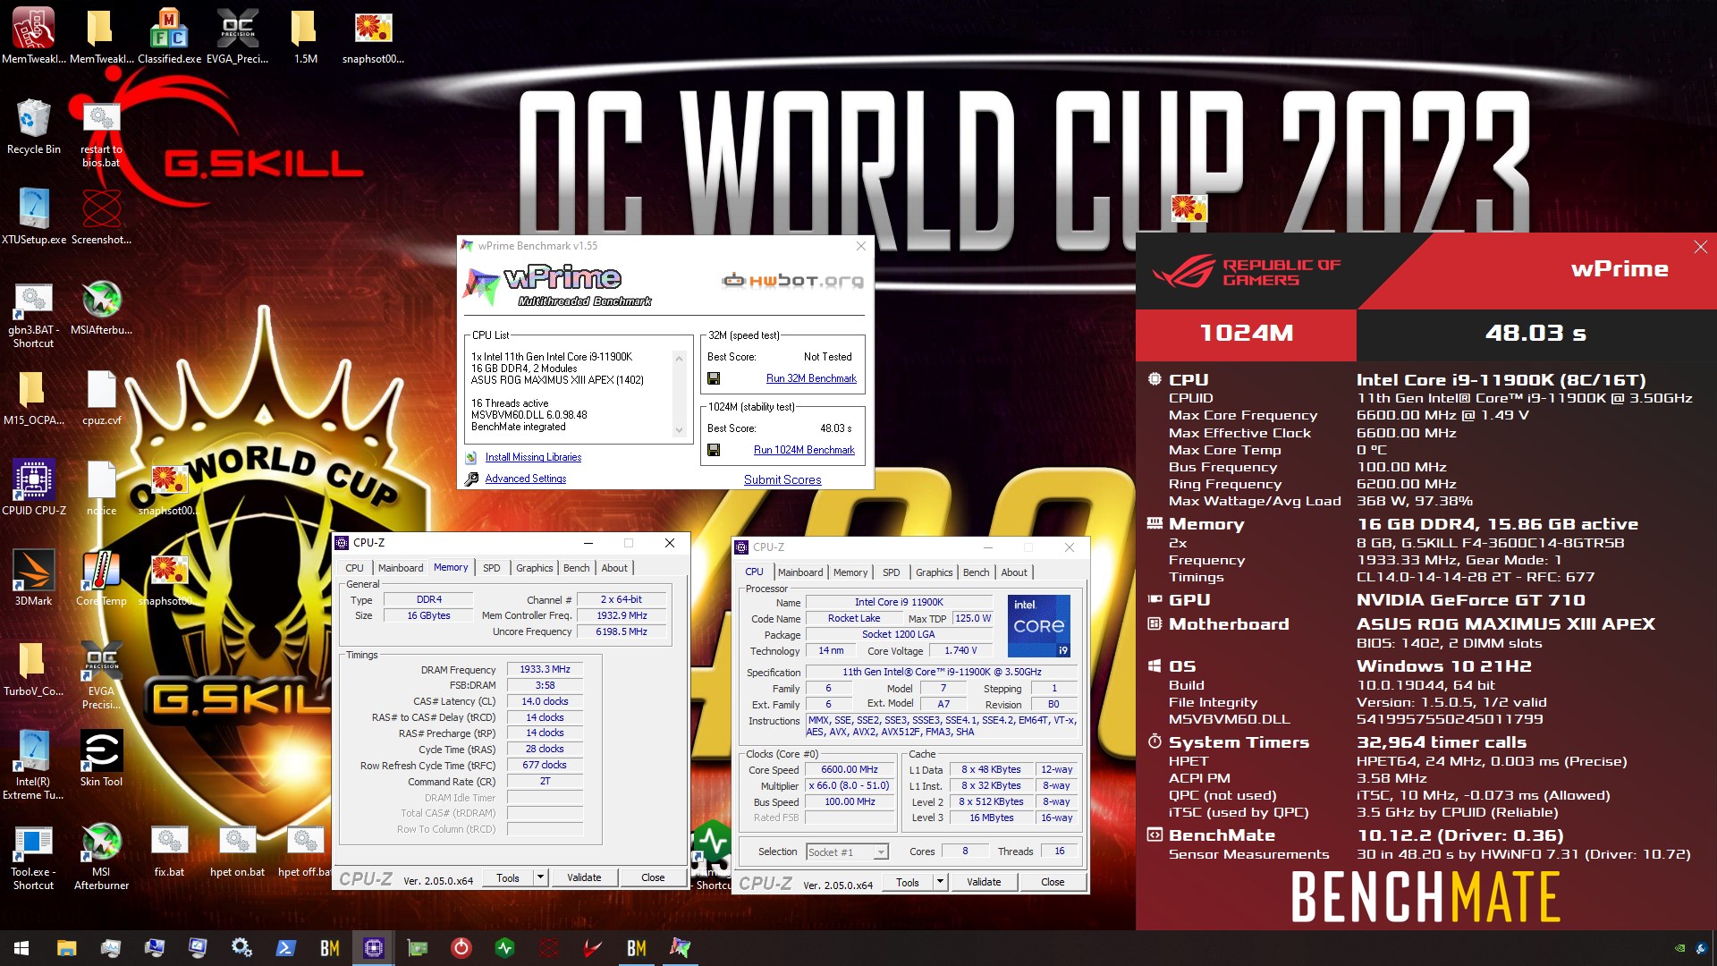Click Close button in left CPU-Z window
This screenshot has height=966, width=1717.
[x=653, y=877]
